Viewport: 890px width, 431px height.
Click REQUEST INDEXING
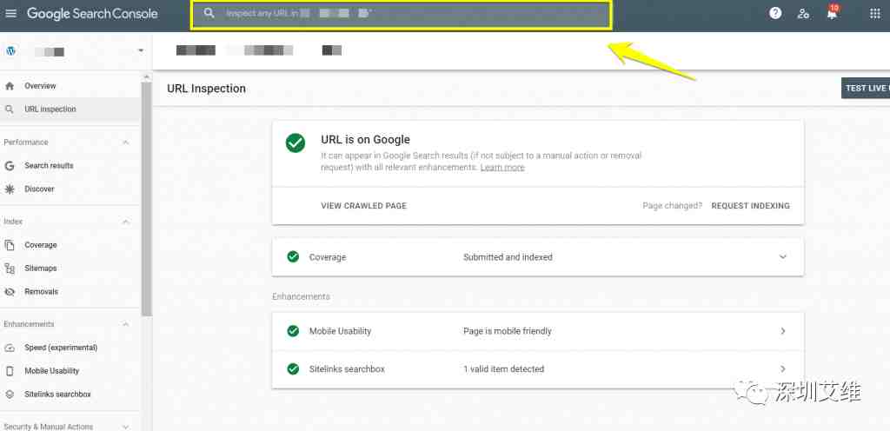click(750, 206)
